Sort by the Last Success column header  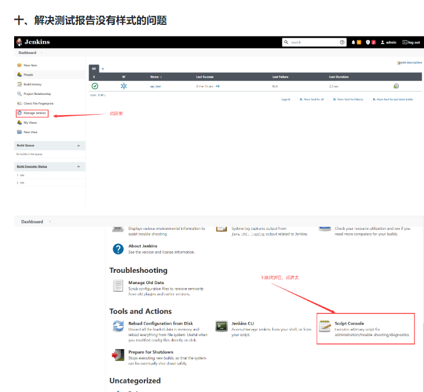(x=205, y=77)
